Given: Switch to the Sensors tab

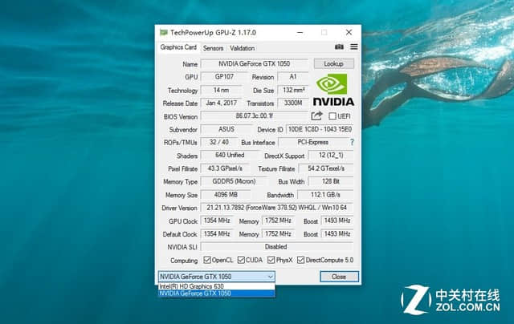Looking at the screenshot, I should 213,48.
